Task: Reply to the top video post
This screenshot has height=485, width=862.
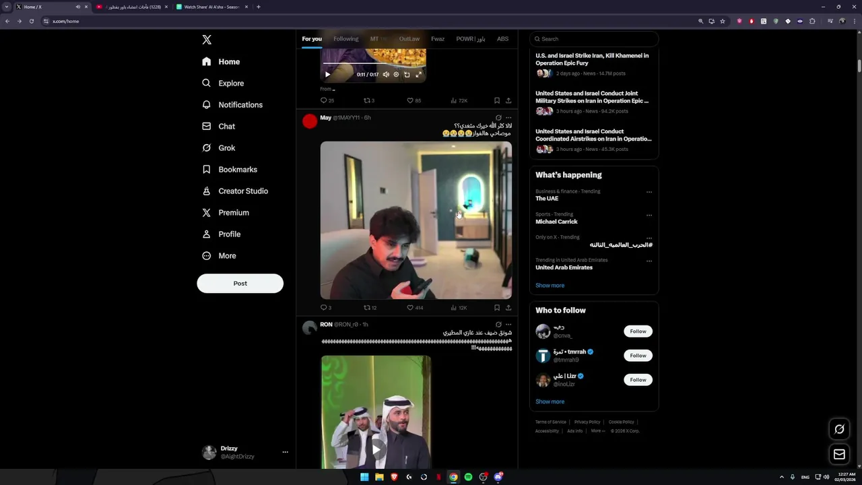Action: (327, 100)
